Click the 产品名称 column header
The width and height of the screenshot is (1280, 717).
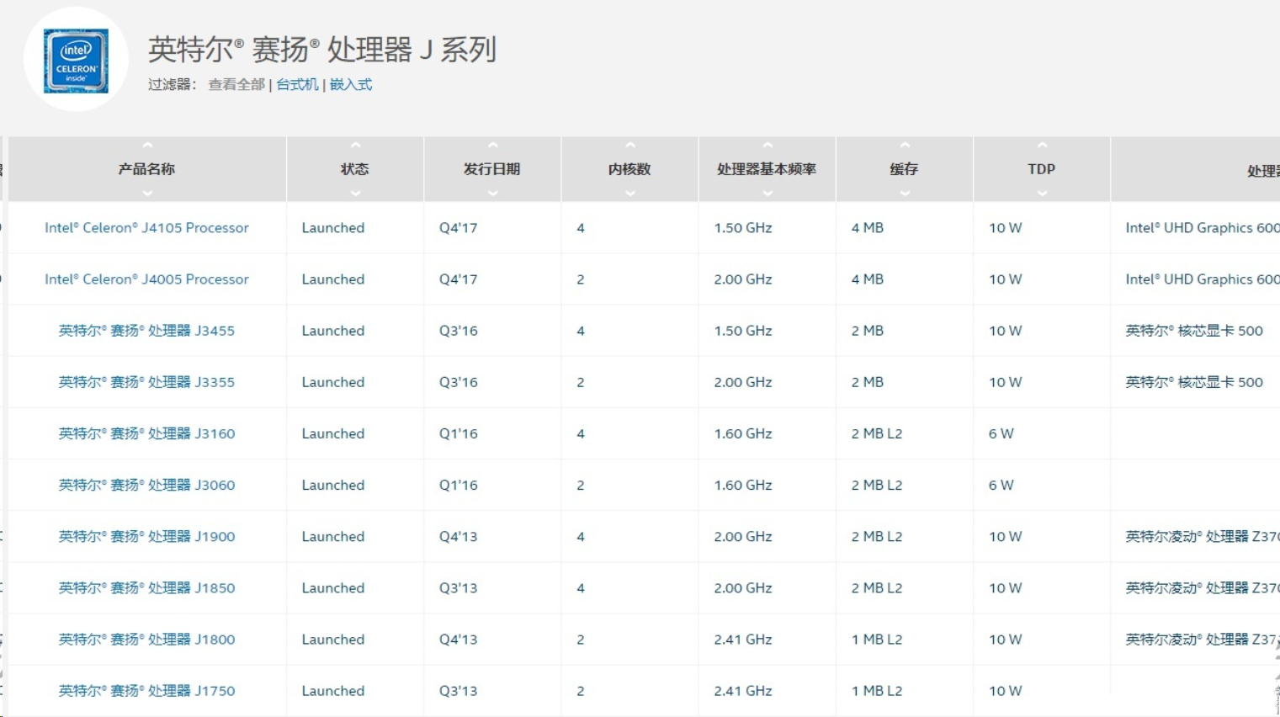coord(146,169)
